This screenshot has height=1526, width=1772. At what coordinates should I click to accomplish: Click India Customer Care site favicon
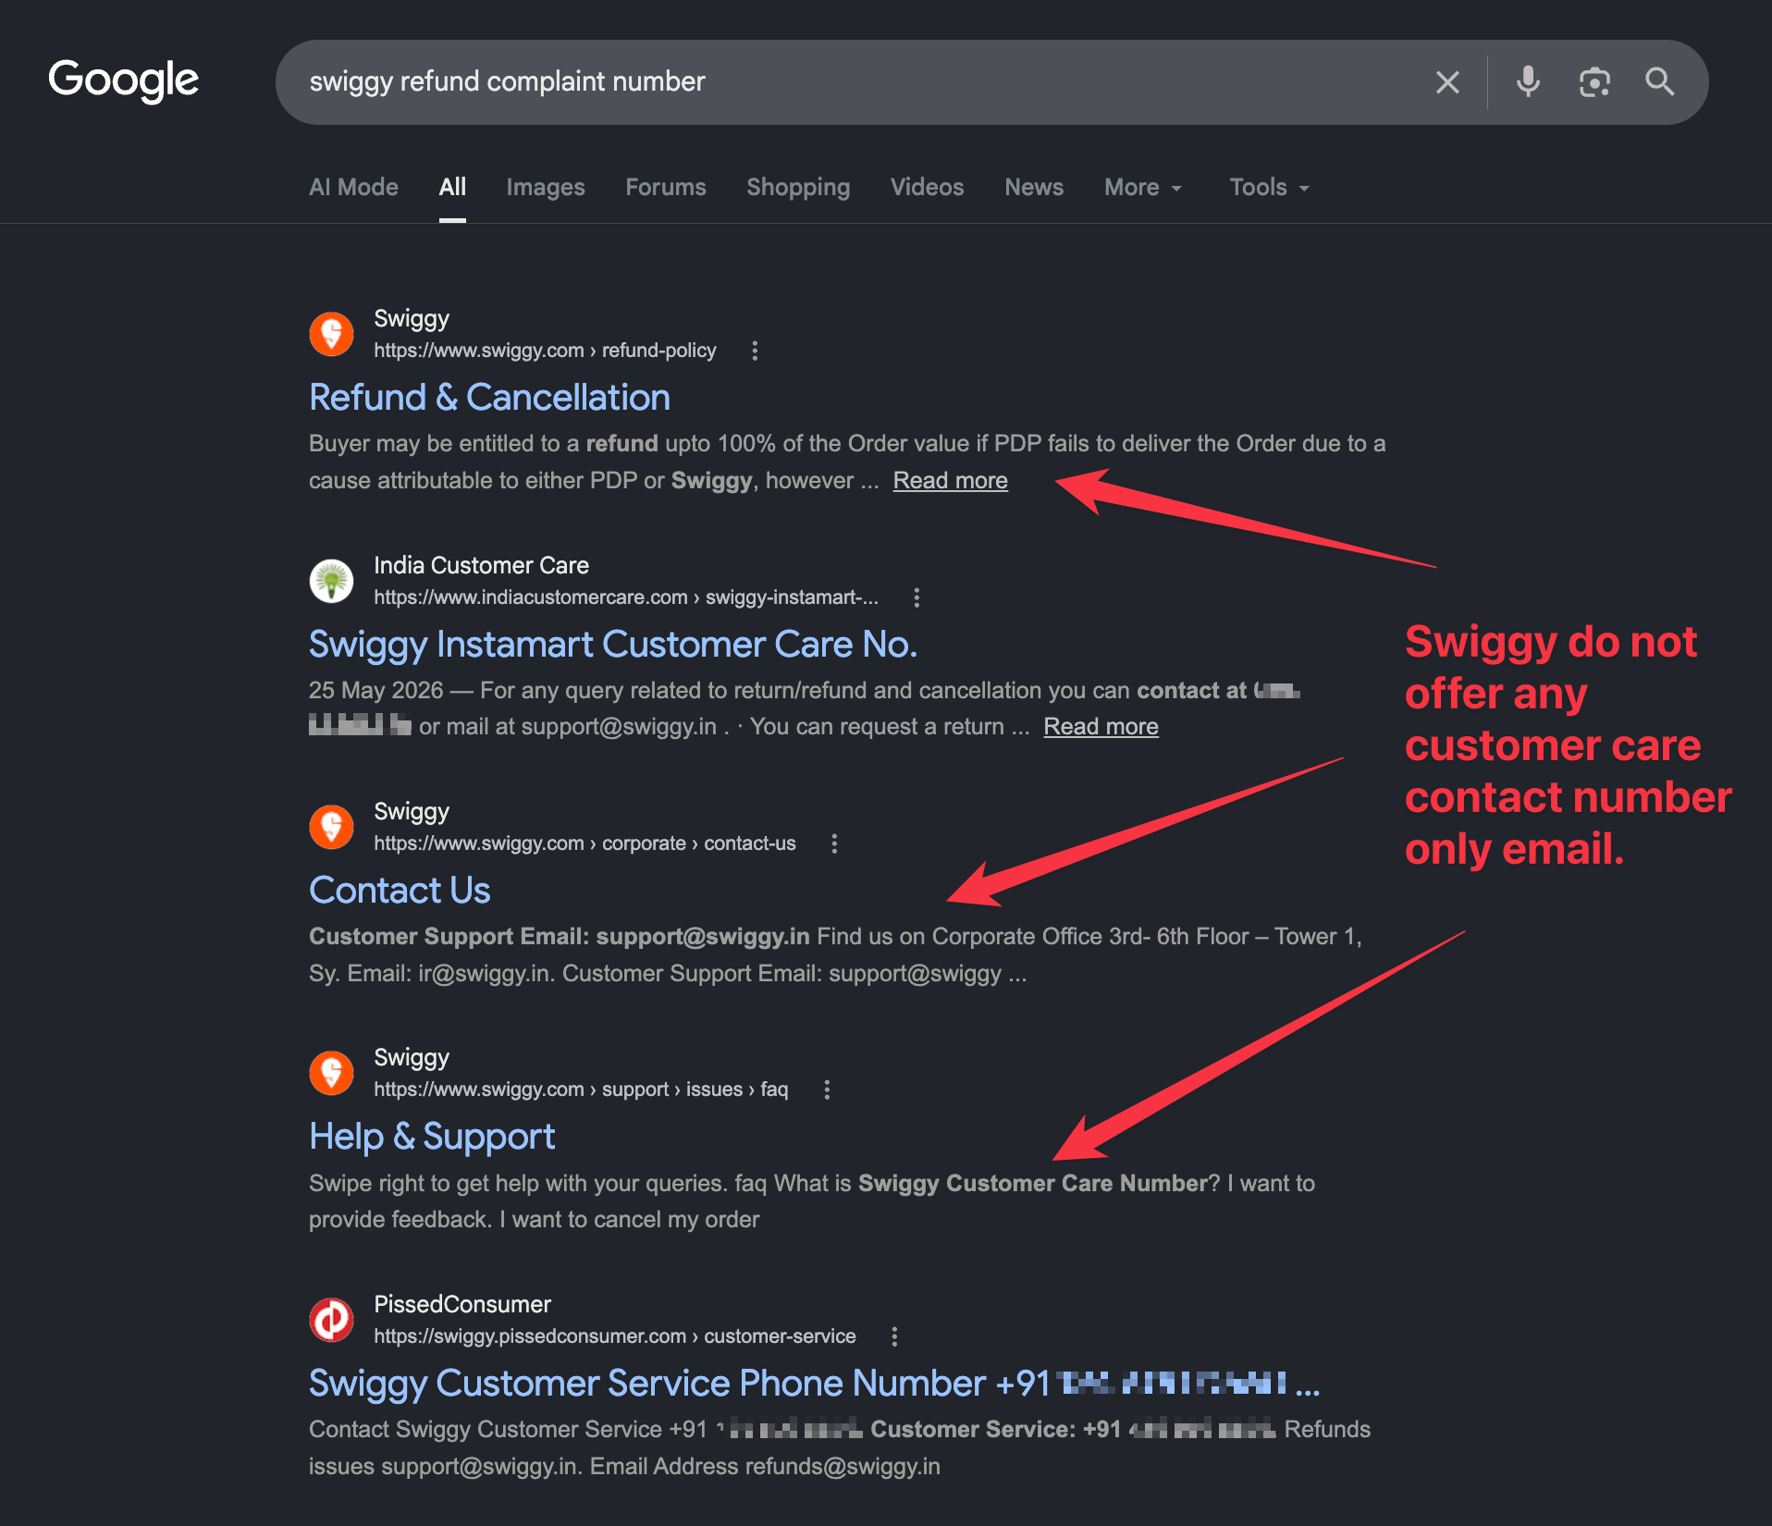coord(331,581)
